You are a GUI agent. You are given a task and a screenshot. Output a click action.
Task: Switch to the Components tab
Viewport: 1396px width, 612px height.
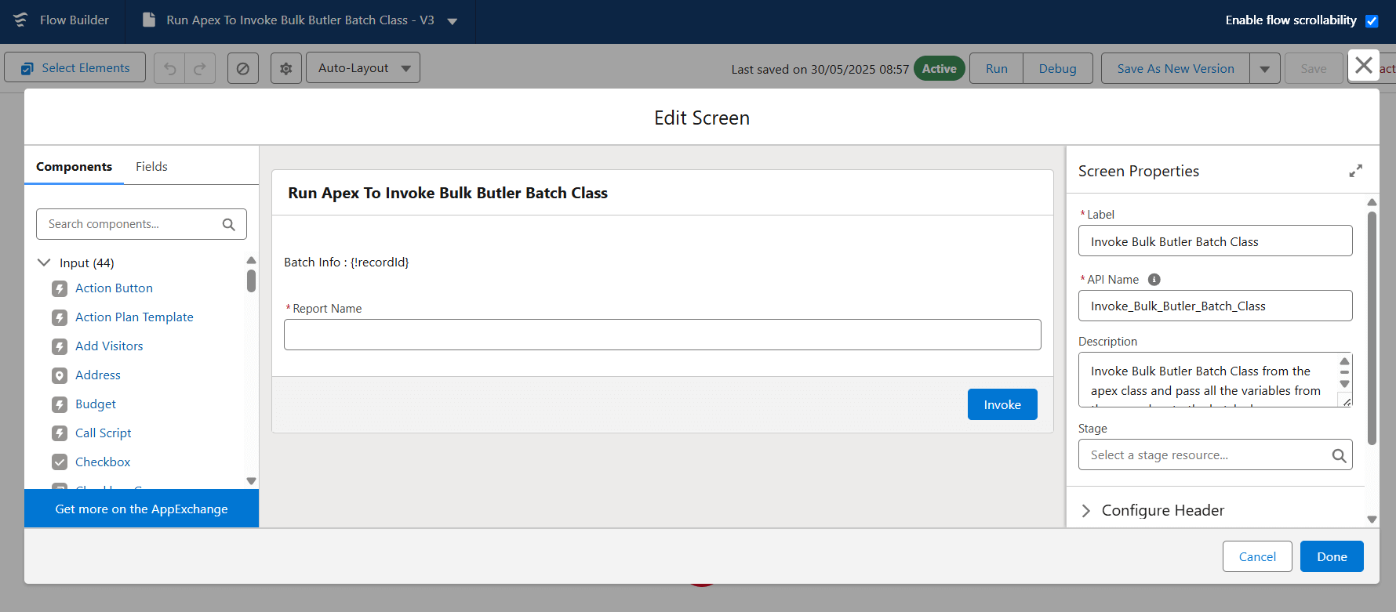(74, 166)
